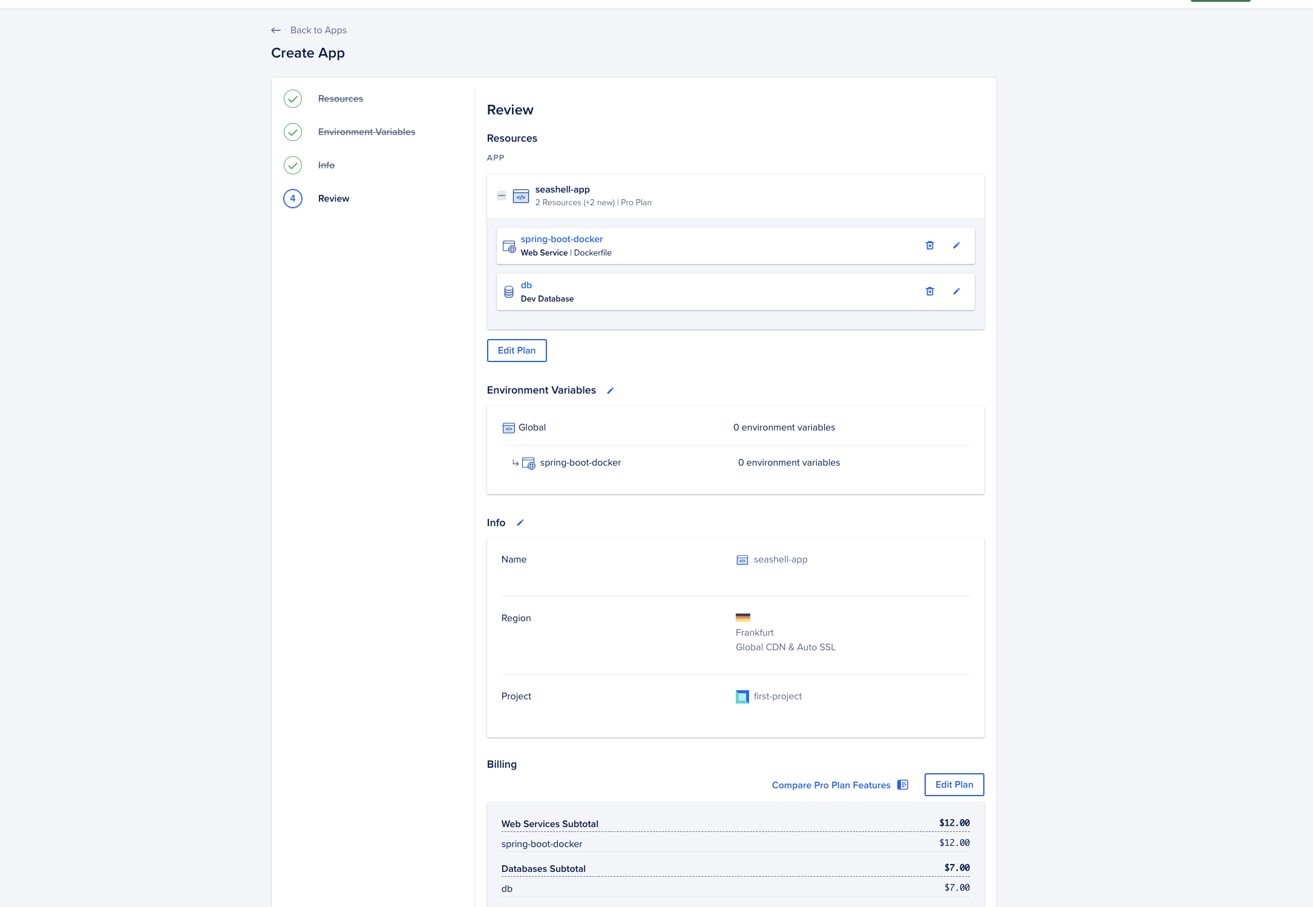The image size is (1313, 907).
Task: Click the Back to Apps link
Action: (x=318, y=30)
